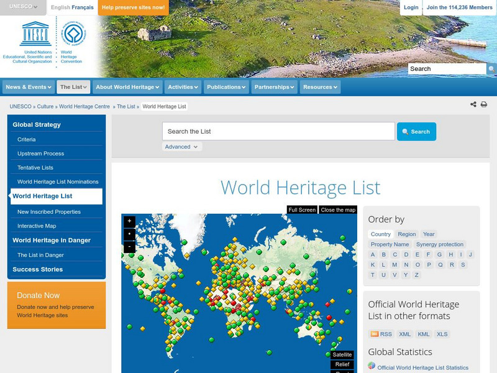The height and width of the screenshot is (373, 497).
Task: Open the Partnerships dropdown menu
Action: point(275,87)
